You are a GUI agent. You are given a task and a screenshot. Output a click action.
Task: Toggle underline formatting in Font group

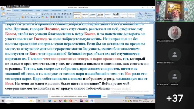[x=28, y=17]
